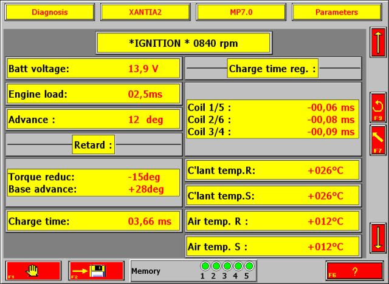Click the Coil 3/4 -00,09 ms row
This screenshot has width=389, height=284.
[272, 132]
